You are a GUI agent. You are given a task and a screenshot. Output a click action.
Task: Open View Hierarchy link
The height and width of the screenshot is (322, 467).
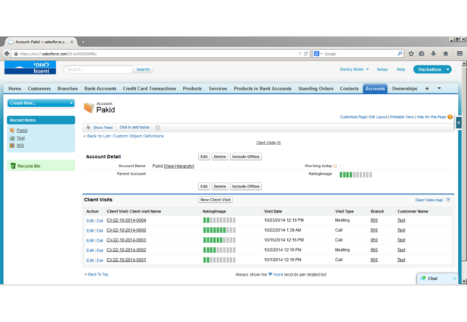tap(178, 166)
